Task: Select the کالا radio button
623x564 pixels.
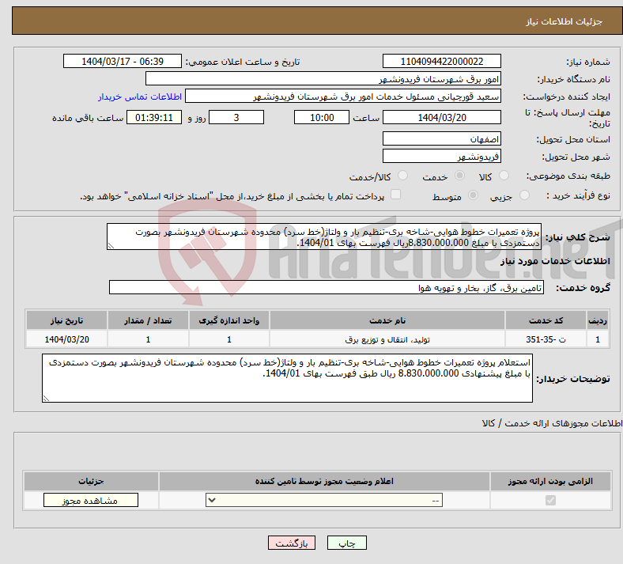Action: 504,176
